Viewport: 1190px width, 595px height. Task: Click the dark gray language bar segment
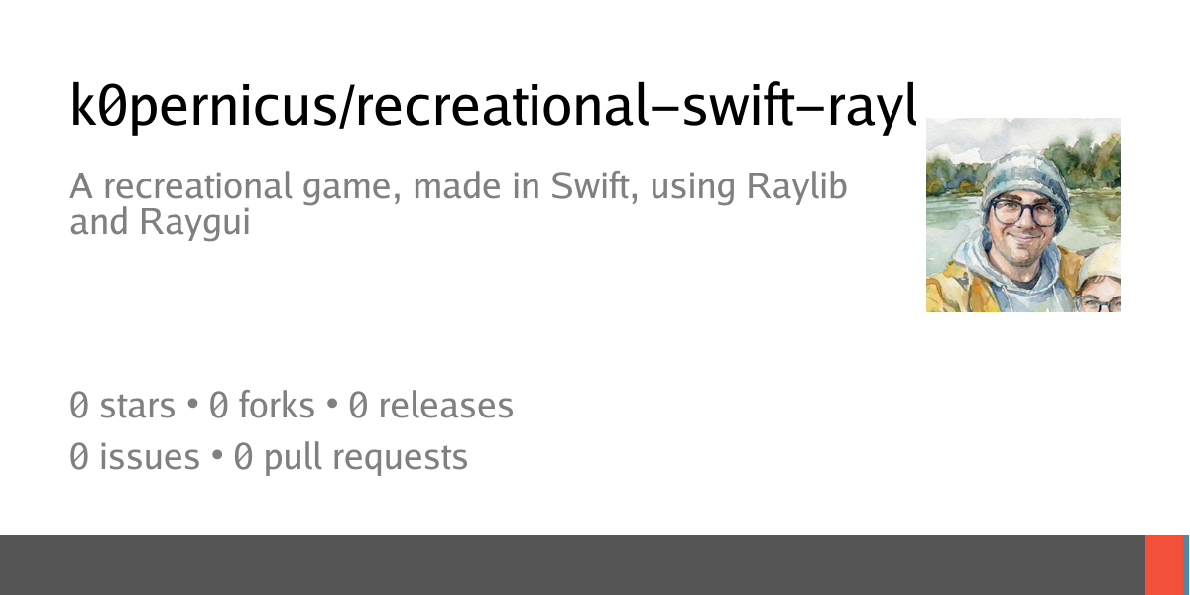572,565
